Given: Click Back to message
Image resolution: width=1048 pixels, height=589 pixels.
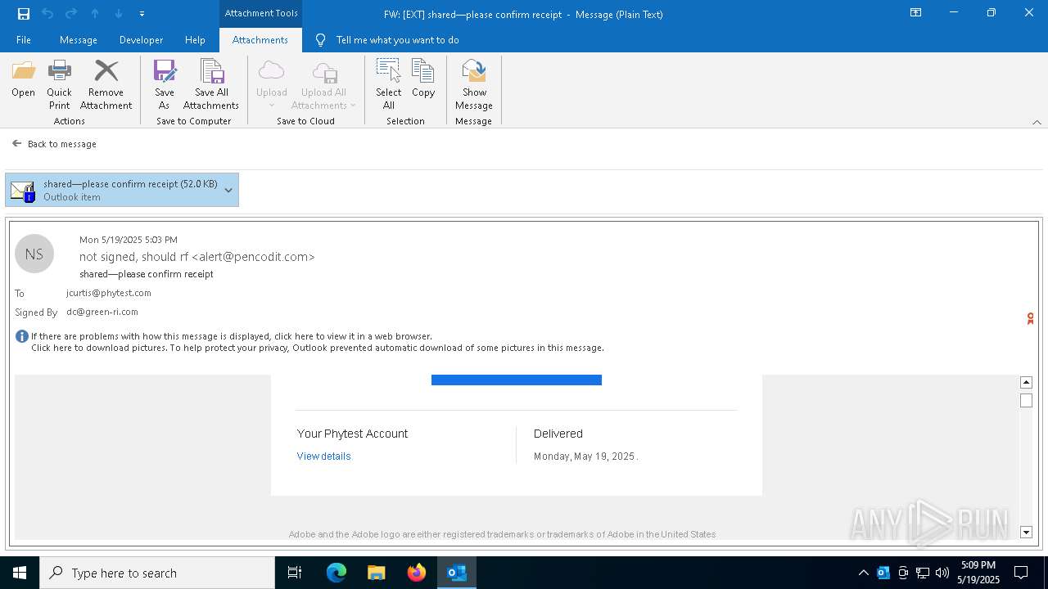Looking at the screenshot, I should (x=55, y=144).
